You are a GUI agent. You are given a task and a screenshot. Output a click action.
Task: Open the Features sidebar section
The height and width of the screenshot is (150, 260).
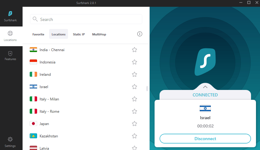[x=10, y=56]
